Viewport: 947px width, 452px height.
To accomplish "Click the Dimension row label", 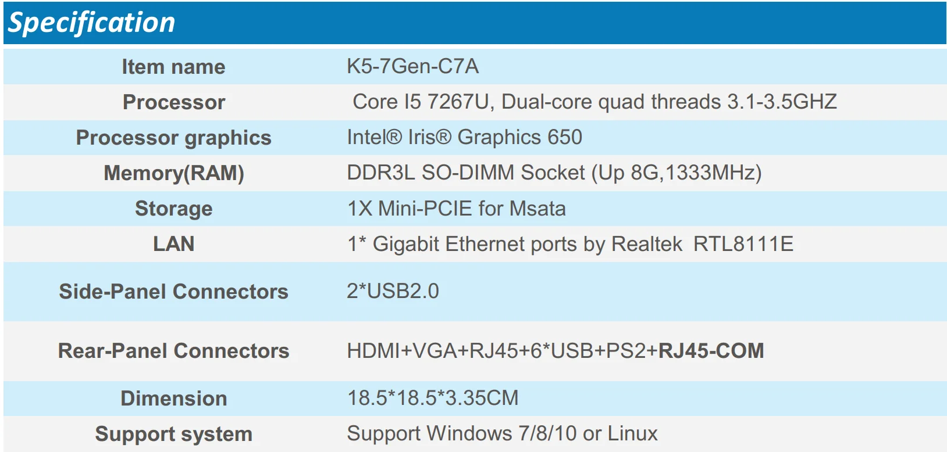I will tap(173, 399).
